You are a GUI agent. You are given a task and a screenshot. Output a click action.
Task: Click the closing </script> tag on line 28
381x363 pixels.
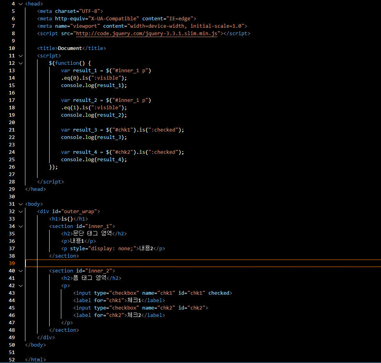[x=50, y=182]
